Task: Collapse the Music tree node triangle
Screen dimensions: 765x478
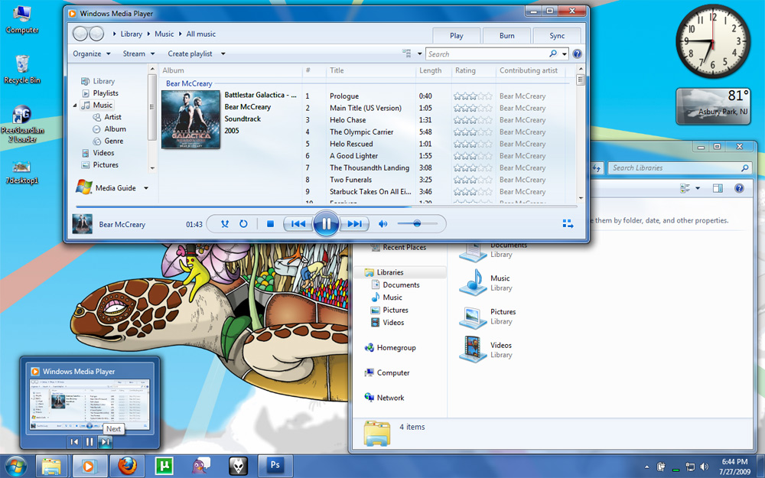Action: coord(75,106)
